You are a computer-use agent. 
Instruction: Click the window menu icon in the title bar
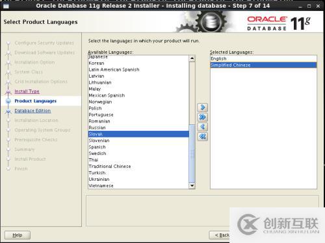point(6,6)
